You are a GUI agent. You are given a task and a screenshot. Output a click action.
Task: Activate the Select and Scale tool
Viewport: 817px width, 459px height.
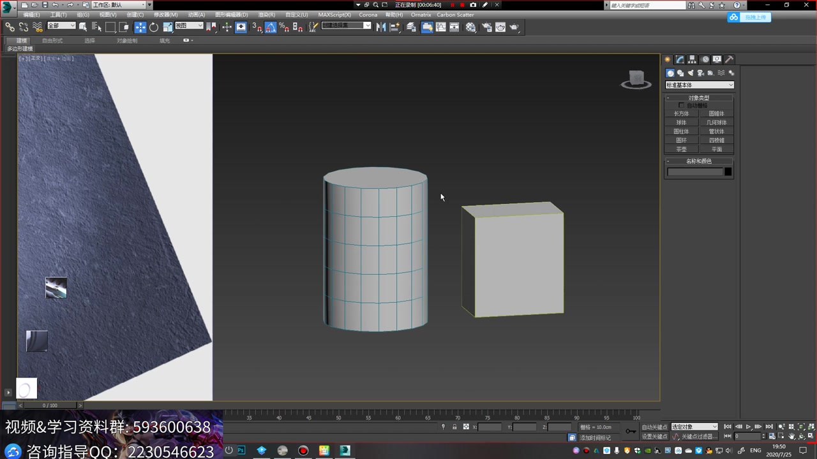167,27
